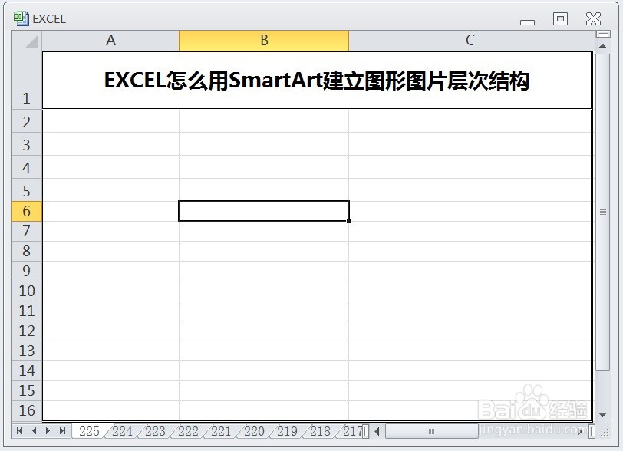
Task: Select column A header
Action: click(110, 41)
